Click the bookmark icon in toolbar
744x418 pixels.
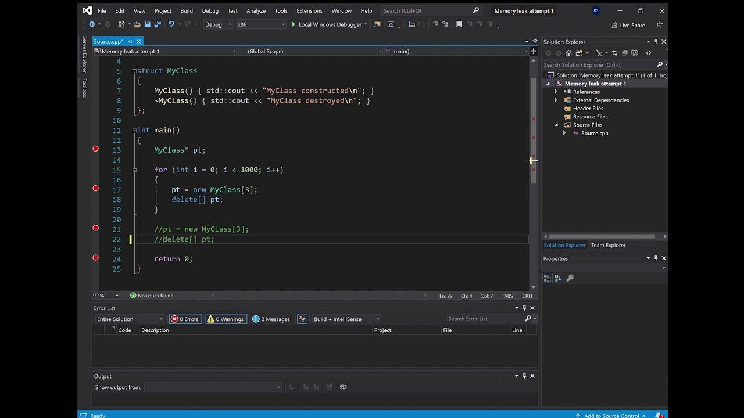(x=459, y=24)
